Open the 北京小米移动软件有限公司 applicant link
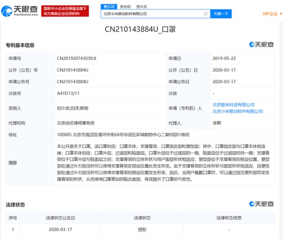This screenshot has width=283, height=240. click(238, 111)
